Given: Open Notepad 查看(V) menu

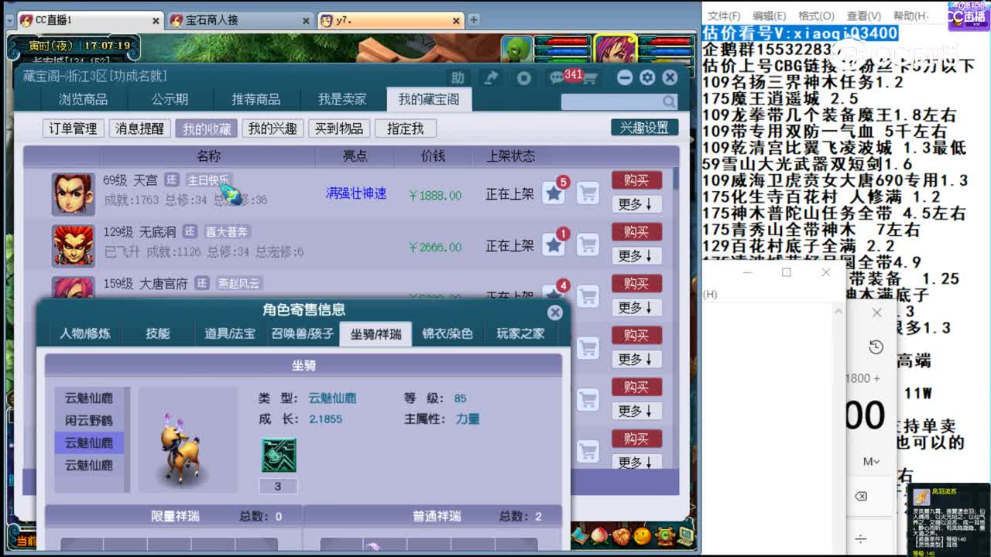Looking at the screenshot, I should [x=863, y=15].
